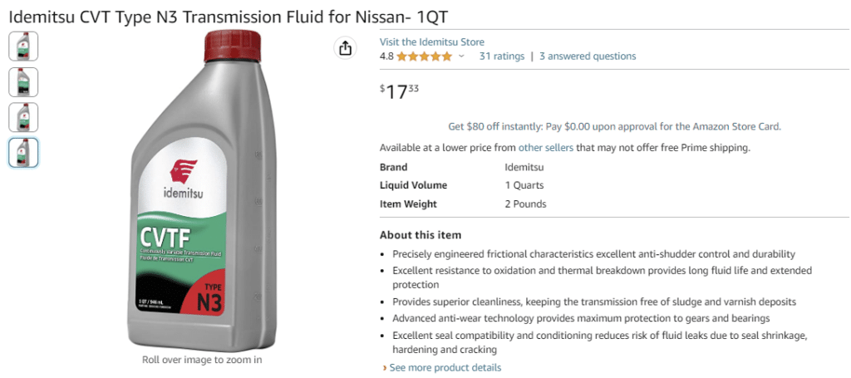The width and height of the screenshot is (851, 378).
Task: Click the Idemitsu logo on the bottle
Action: click(184, 179)
